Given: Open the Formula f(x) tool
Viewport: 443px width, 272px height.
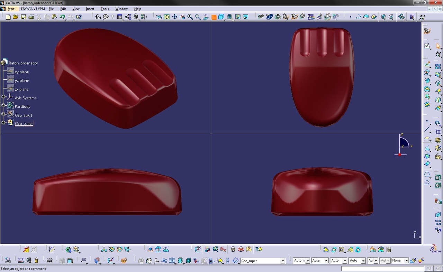Looking at the screenshot, I should [98, 17].
